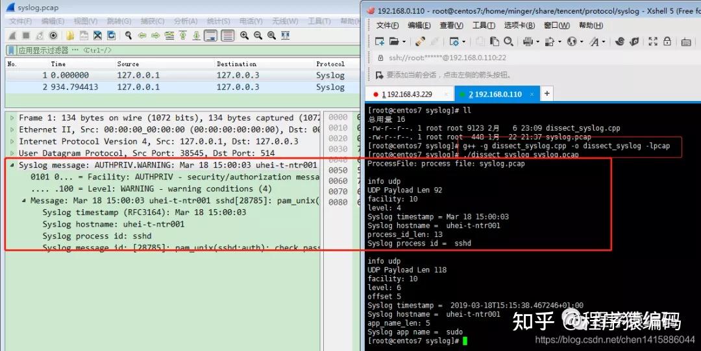Click Xshell fullscreen icon
The height and width of the screenshot is (351, 701).
653,41
